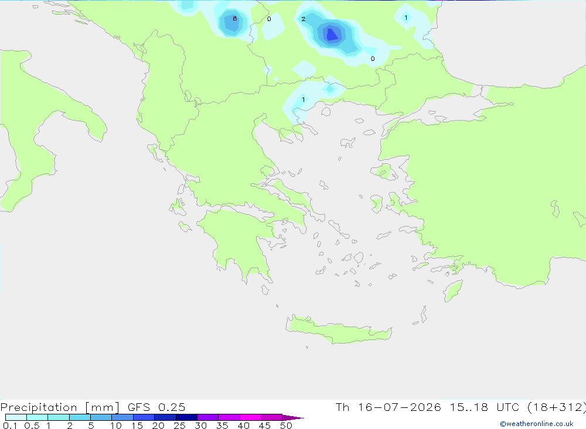Click the '1' value near the Black Sea coast
The width and height of the screenshot is (586, 429).
click(406, 18)
